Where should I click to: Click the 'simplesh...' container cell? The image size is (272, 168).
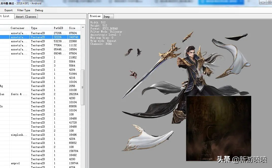(x=19, y=135)
